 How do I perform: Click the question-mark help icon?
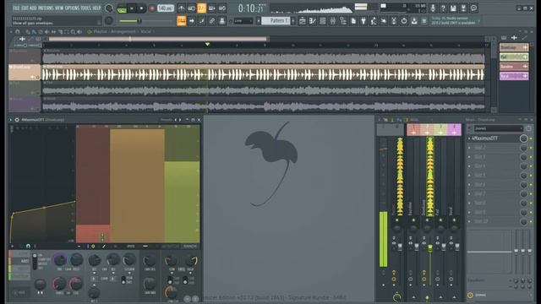(x=443, y=8)
